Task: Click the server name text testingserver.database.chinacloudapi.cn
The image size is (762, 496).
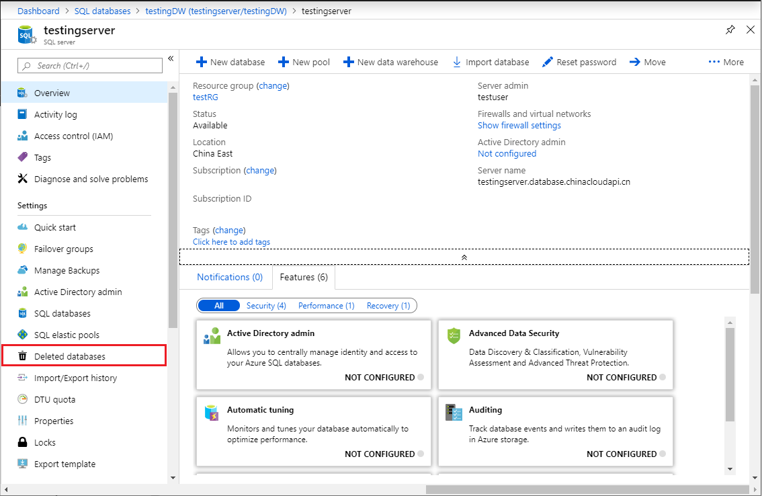Action: (x=554, y=181)
